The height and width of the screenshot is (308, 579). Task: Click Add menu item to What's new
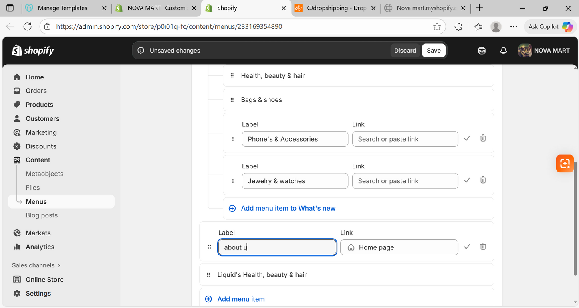tap(288, 208)
